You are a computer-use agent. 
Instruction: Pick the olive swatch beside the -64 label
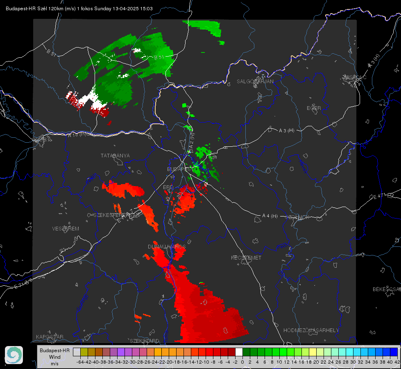[84, 352]
